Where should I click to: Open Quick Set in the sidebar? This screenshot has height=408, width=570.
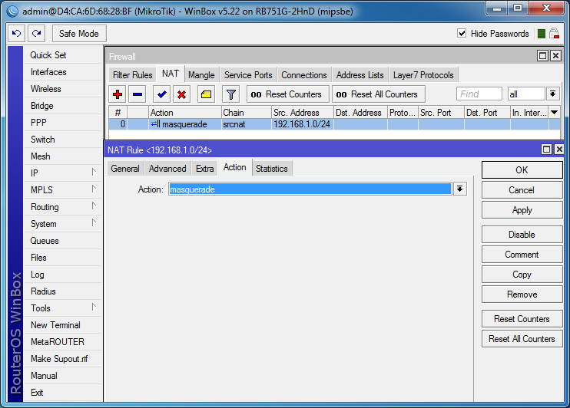click(x=62, y=54)
